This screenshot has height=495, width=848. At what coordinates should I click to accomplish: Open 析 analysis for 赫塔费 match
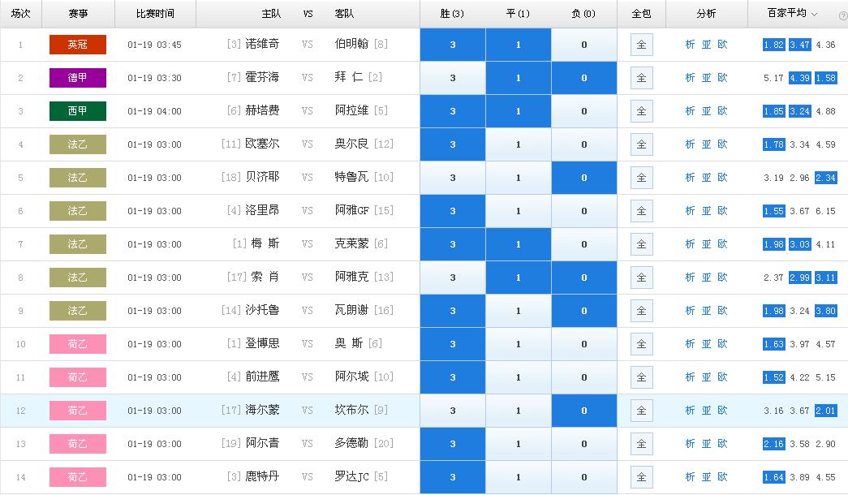(x=690, y=111)
